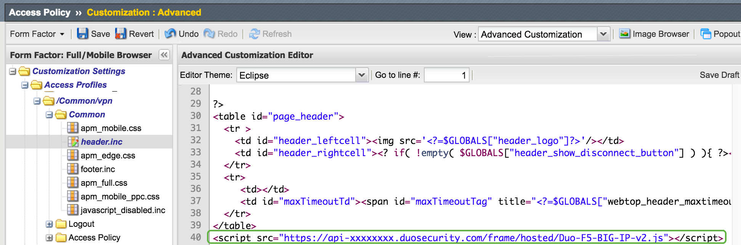Open the View dropdown for Advanced Customization

(x=603, y=34)
